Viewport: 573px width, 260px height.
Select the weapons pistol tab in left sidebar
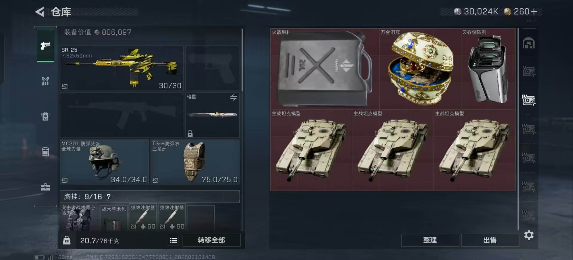click(45, 46)
